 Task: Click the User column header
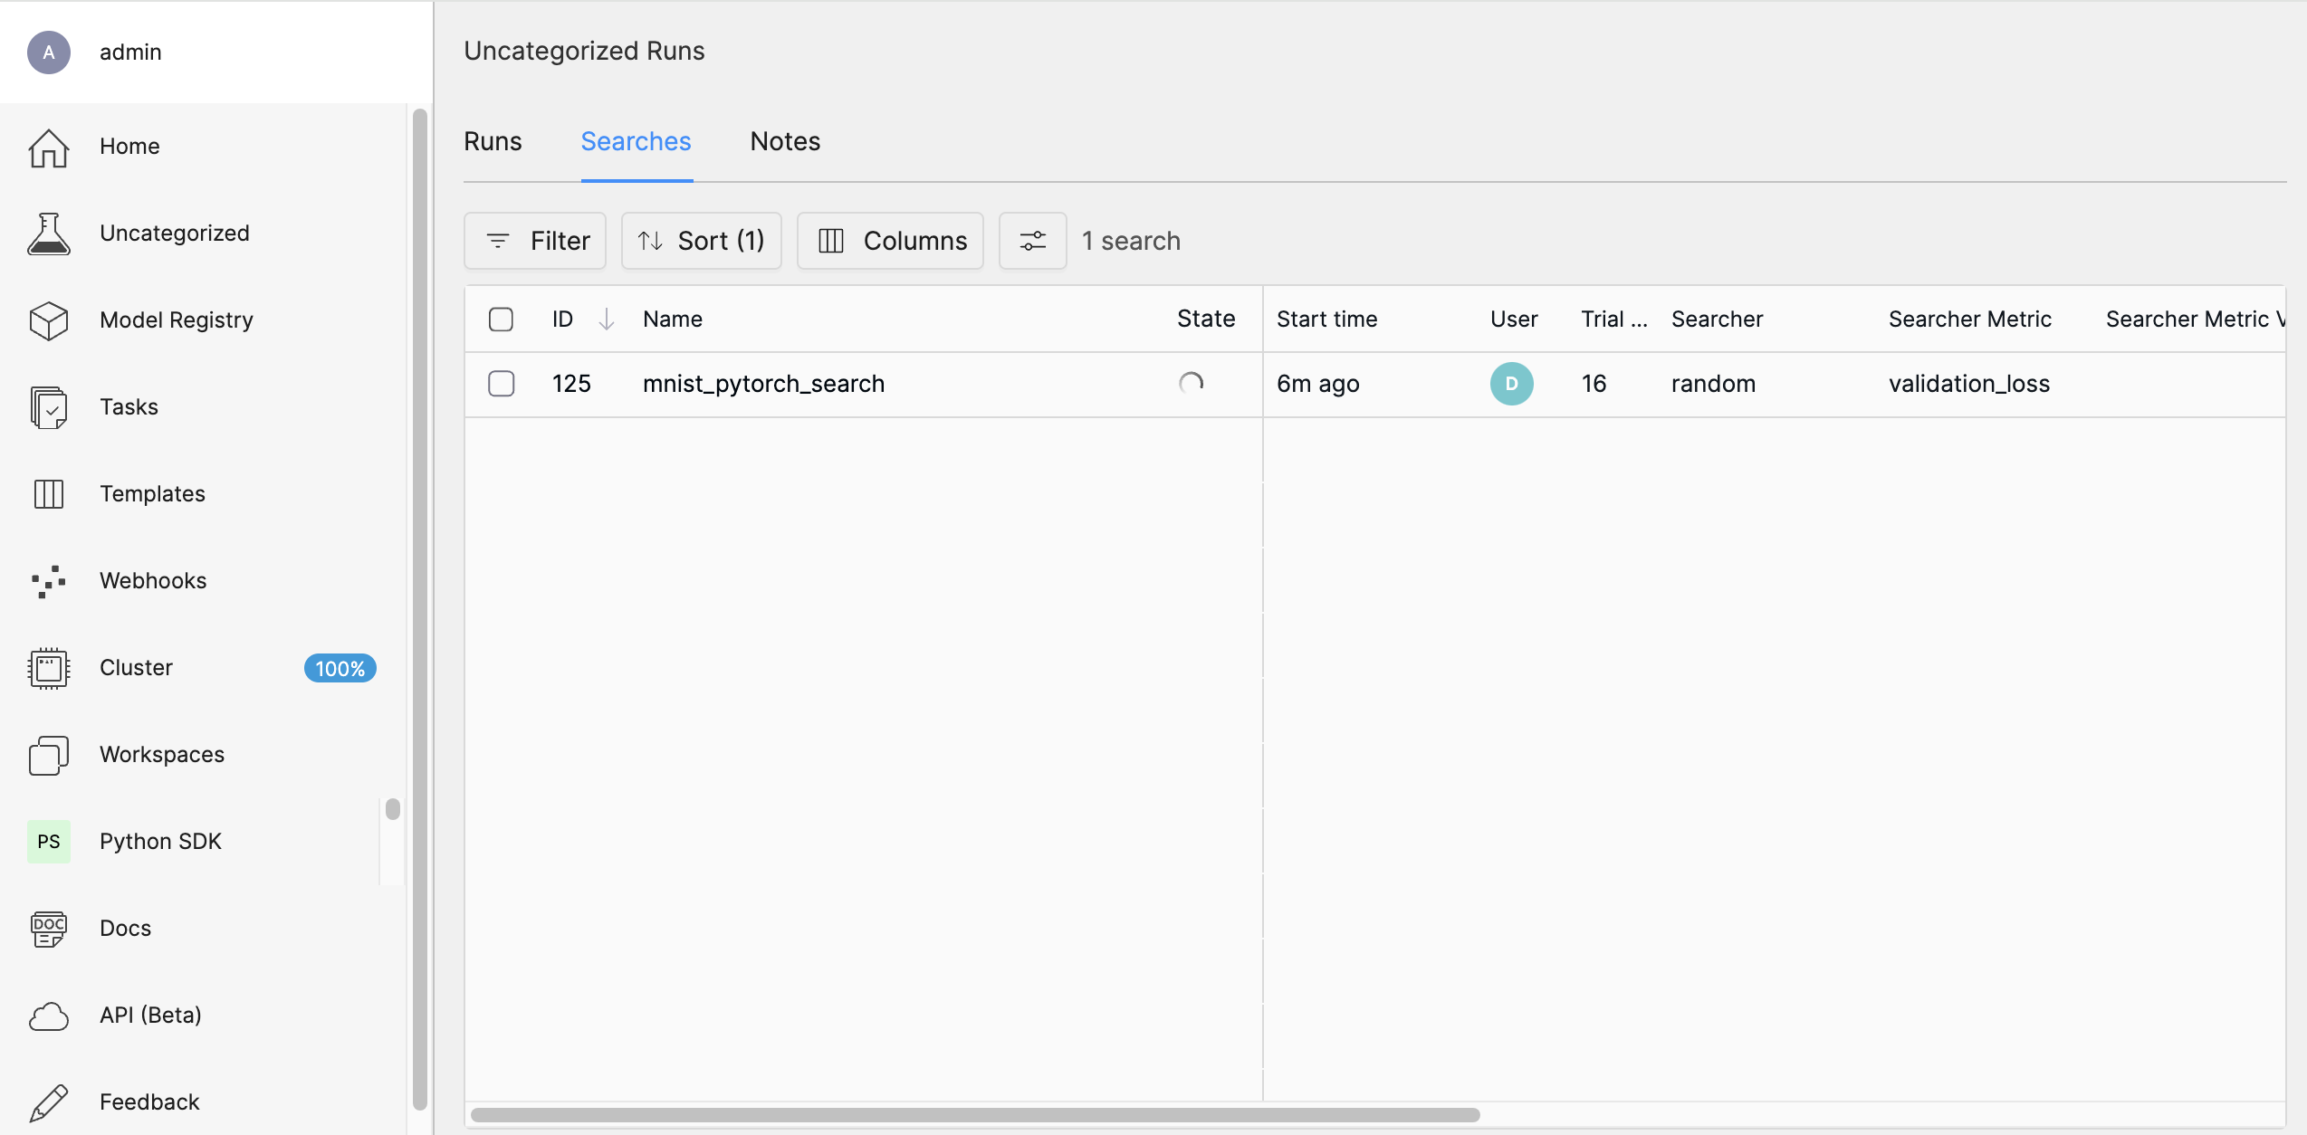(1514, 320)
